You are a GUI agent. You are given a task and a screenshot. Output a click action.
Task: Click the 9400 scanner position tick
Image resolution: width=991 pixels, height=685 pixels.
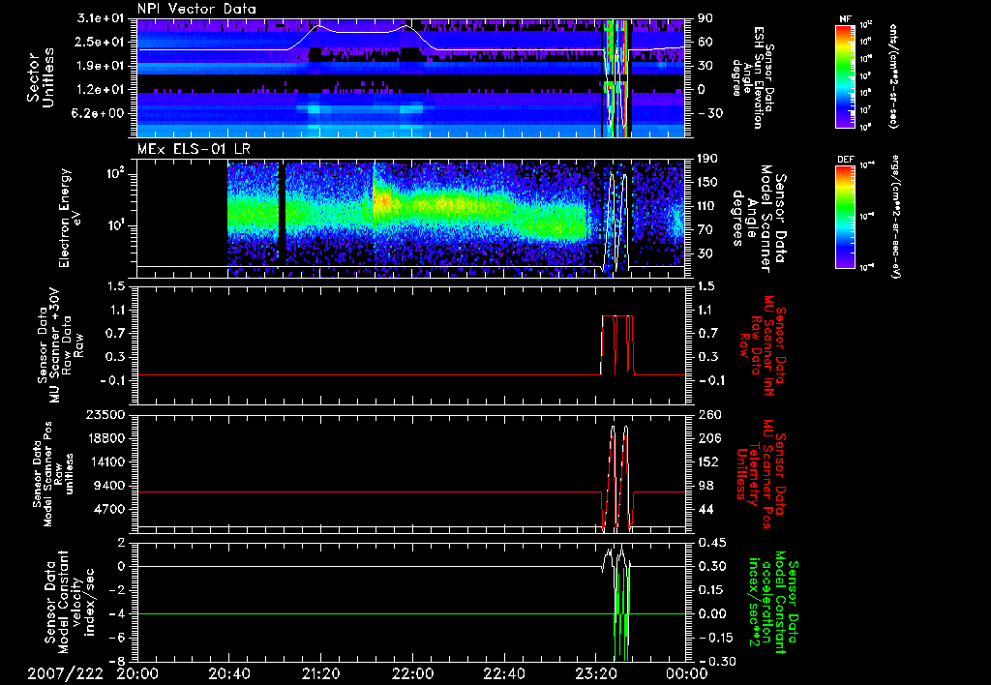109,486
